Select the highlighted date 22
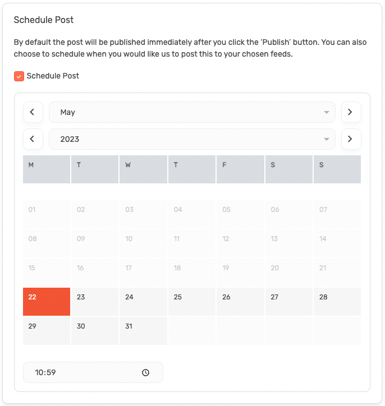 [47, 302]
